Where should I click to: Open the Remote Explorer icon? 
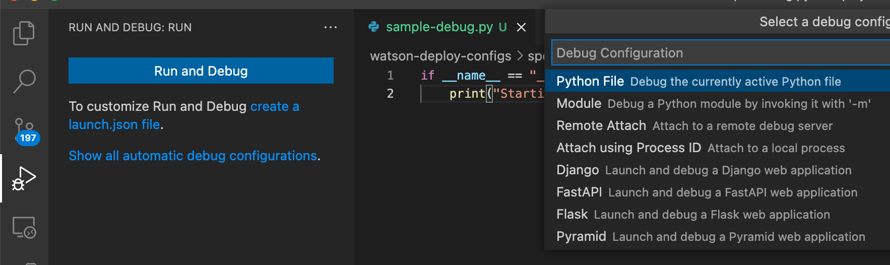pos(24,227)
